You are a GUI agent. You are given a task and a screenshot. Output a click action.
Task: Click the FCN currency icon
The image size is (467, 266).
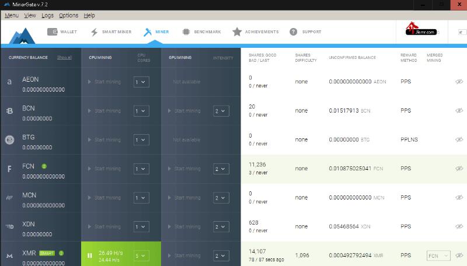click(9, 169)
